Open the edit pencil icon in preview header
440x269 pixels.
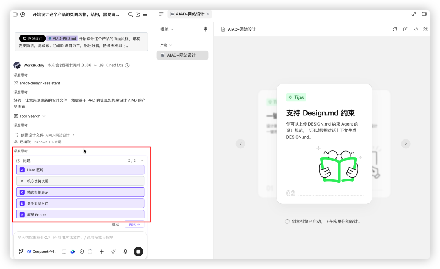[405, 29]
